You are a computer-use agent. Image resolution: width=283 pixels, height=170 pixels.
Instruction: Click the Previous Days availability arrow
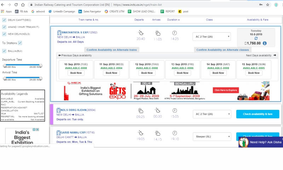tap(59, 55)
